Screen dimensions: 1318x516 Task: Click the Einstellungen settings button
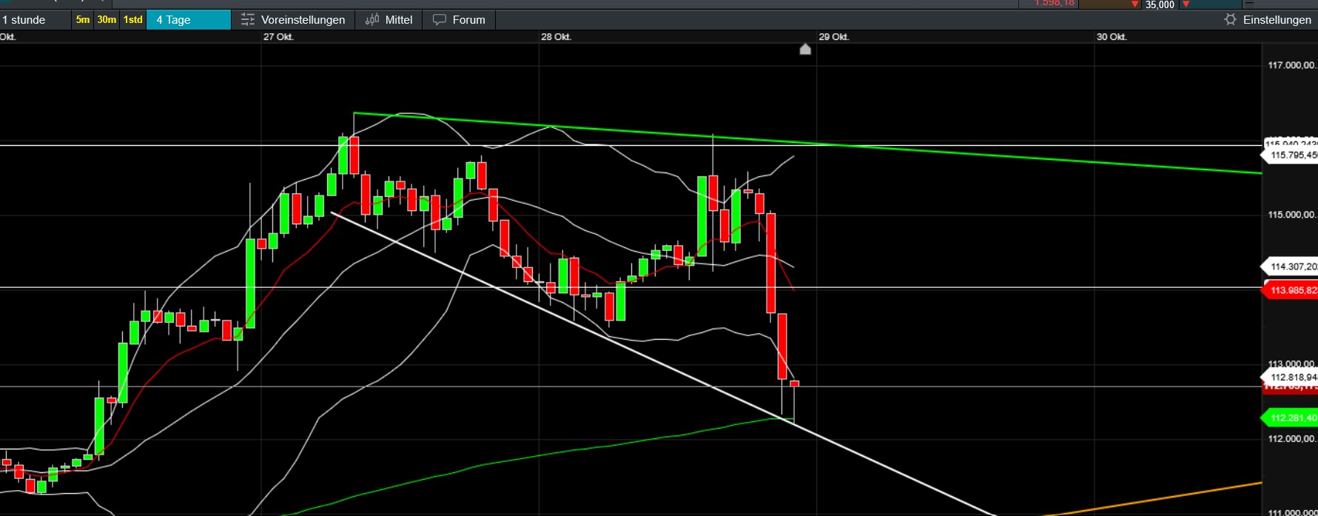tap(1277, 20)
